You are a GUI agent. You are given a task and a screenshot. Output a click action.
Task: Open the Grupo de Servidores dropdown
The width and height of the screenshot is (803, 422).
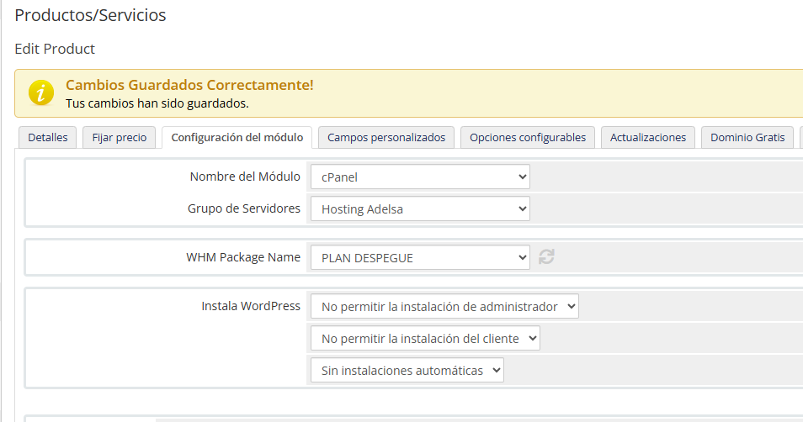point(419,209)
